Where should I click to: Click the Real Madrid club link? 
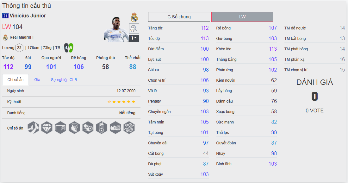[20, 37]
